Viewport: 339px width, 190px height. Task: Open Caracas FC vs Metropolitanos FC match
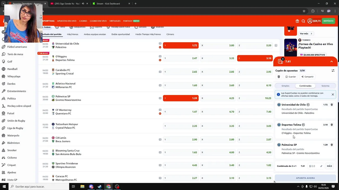tap(66, 178)
